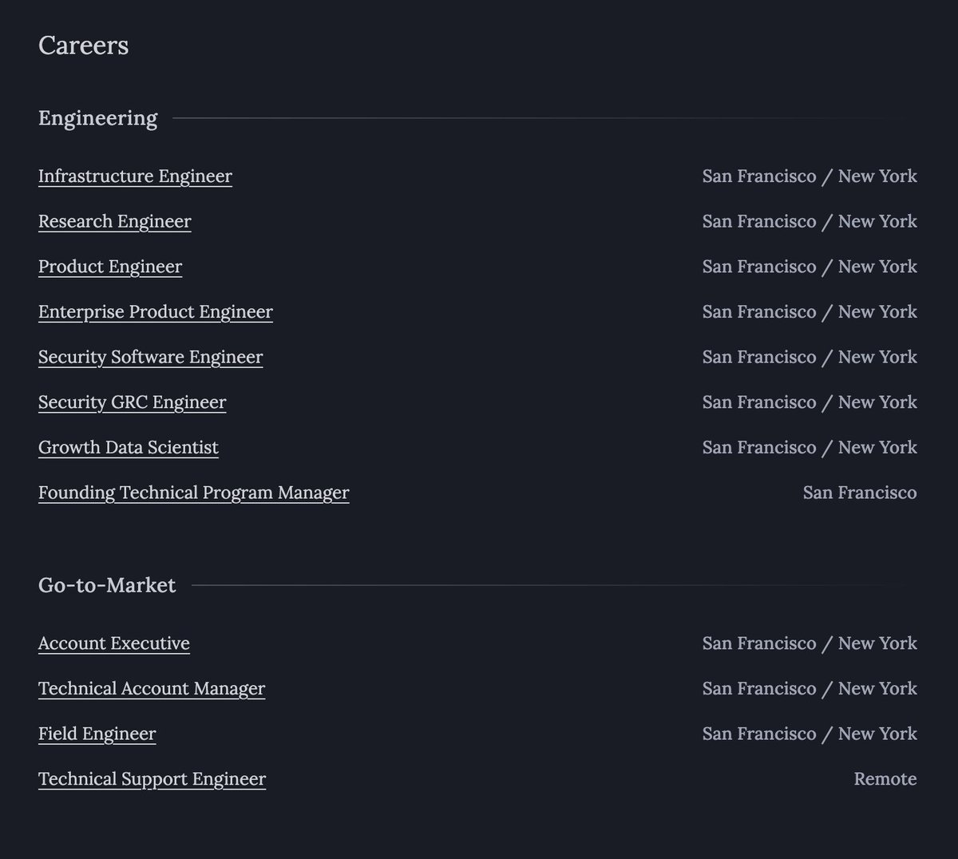View the Technical Account Manager role
The width and height of the screenshot is (958, 859).
click(x=152, y=689)
